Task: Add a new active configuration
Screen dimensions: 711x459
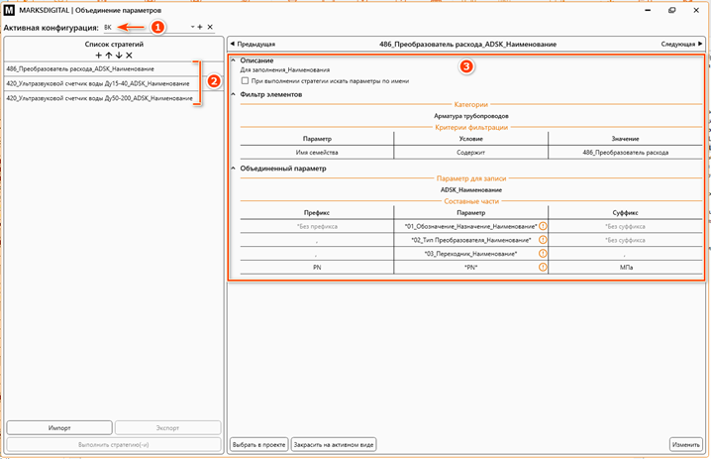Action: 200,27
